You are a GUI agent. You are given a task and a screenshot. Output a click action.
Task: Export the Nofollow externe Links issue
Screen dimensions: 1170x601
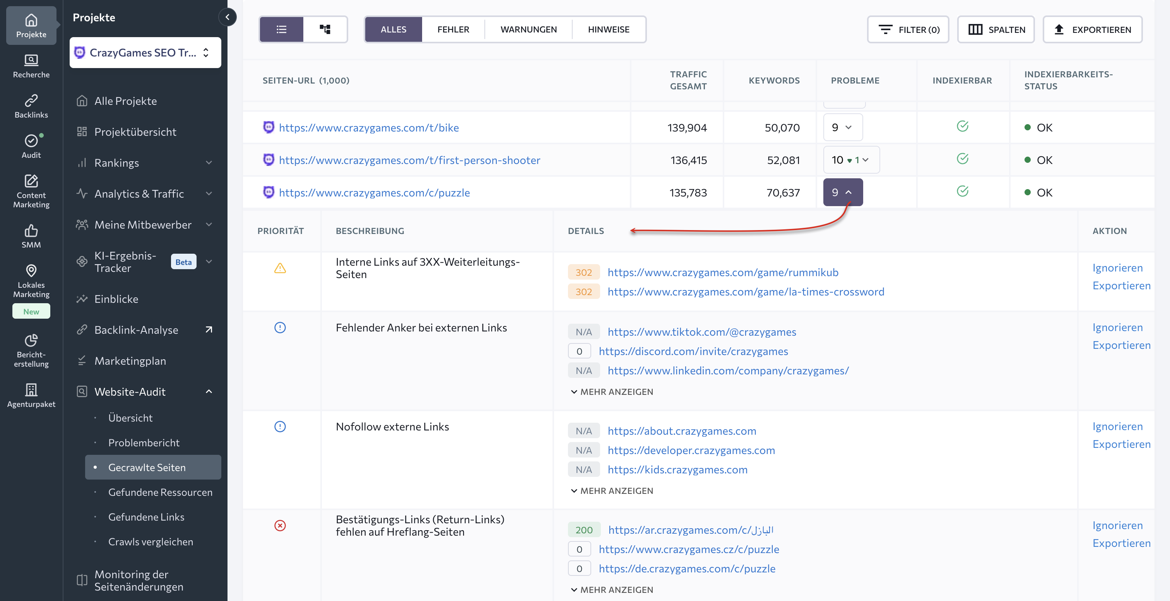(1121, 444)
